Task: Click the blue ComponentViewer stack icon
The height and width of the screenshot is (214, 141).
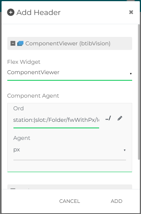Action: coord(20,43)
